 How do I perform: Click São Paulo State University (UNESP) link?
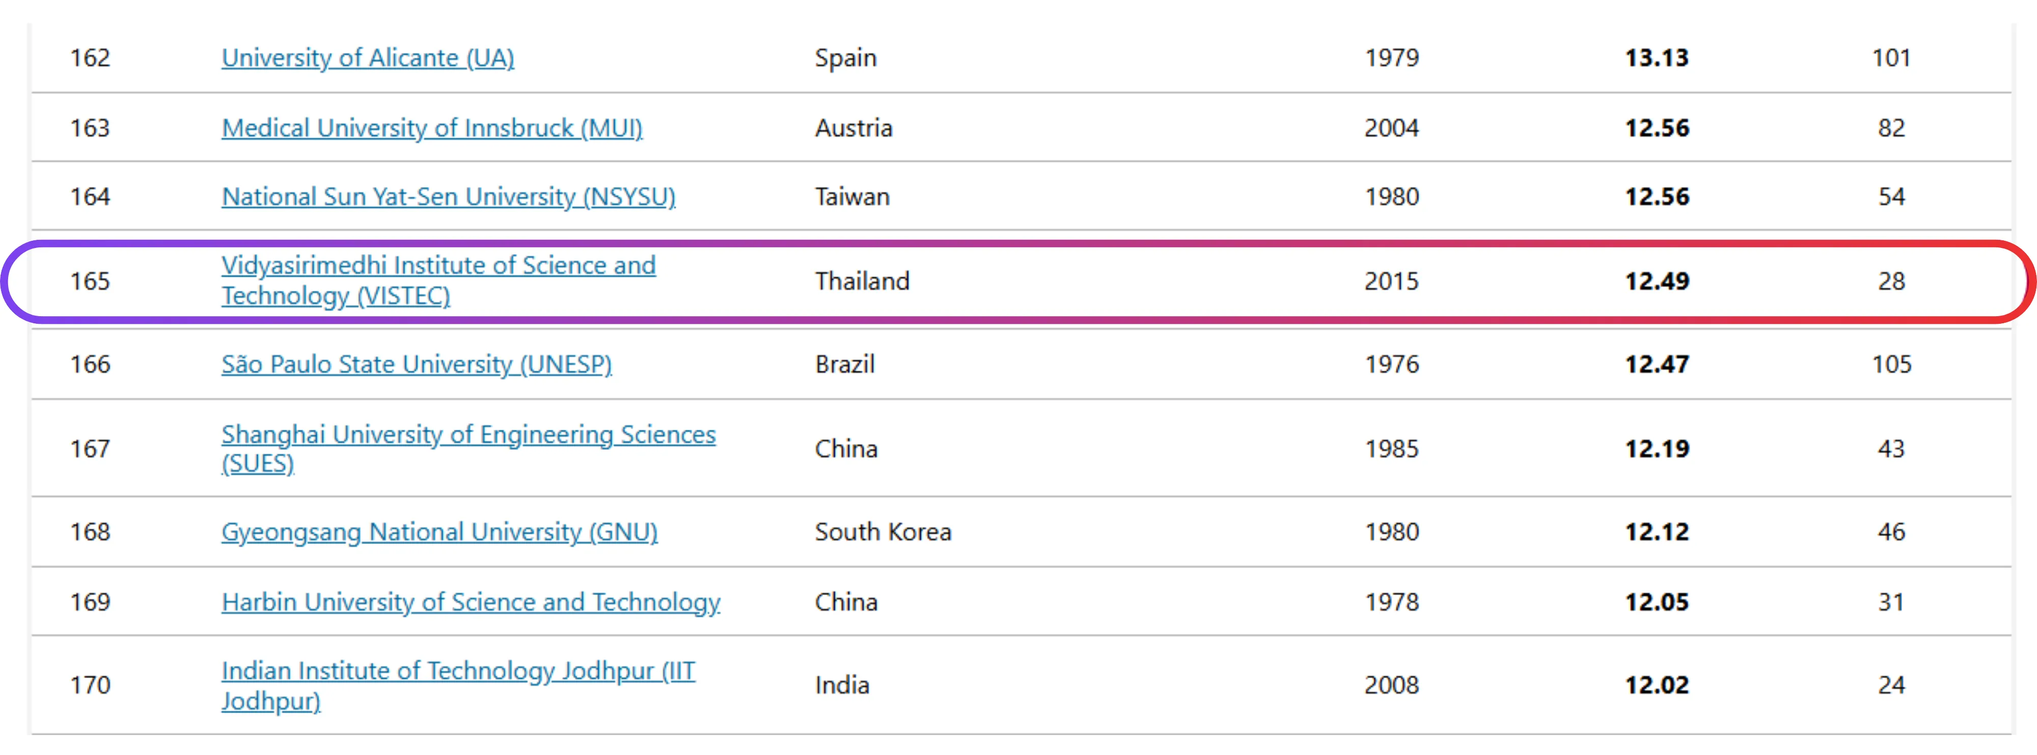416,365
